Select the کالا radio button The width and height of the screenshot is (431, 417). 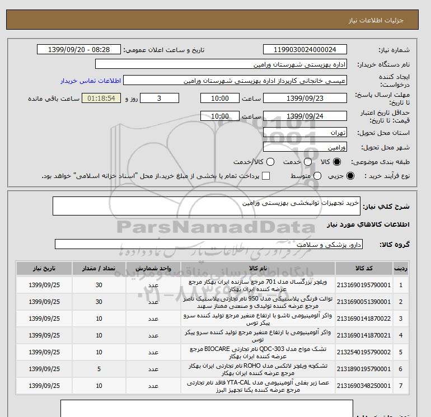click(337, 162)
